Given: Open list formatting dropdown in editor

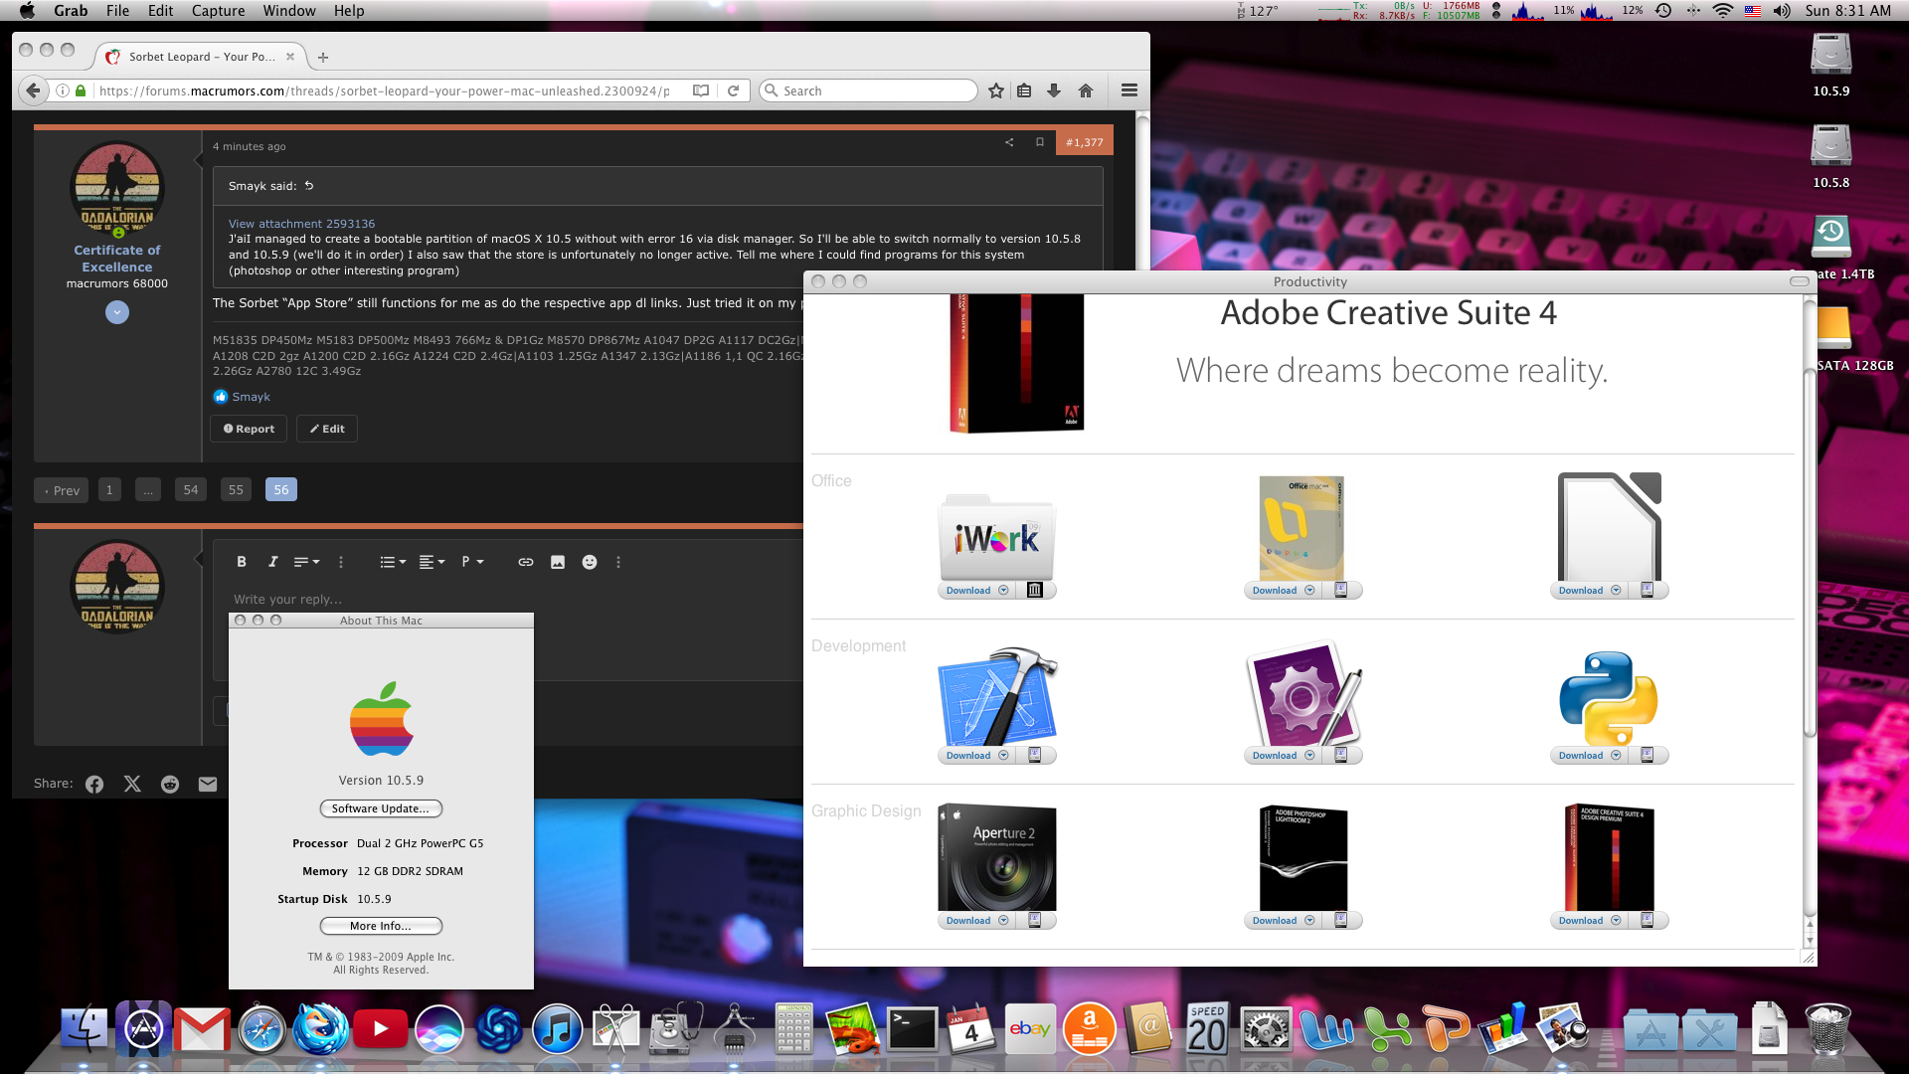Looking at the screenshot, I should point(393,562).
